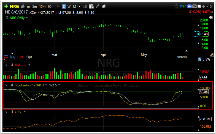Screen dimensions: 216x134
Task: Open the news mailbox icon beside NRG
Action: click(23, 6)
